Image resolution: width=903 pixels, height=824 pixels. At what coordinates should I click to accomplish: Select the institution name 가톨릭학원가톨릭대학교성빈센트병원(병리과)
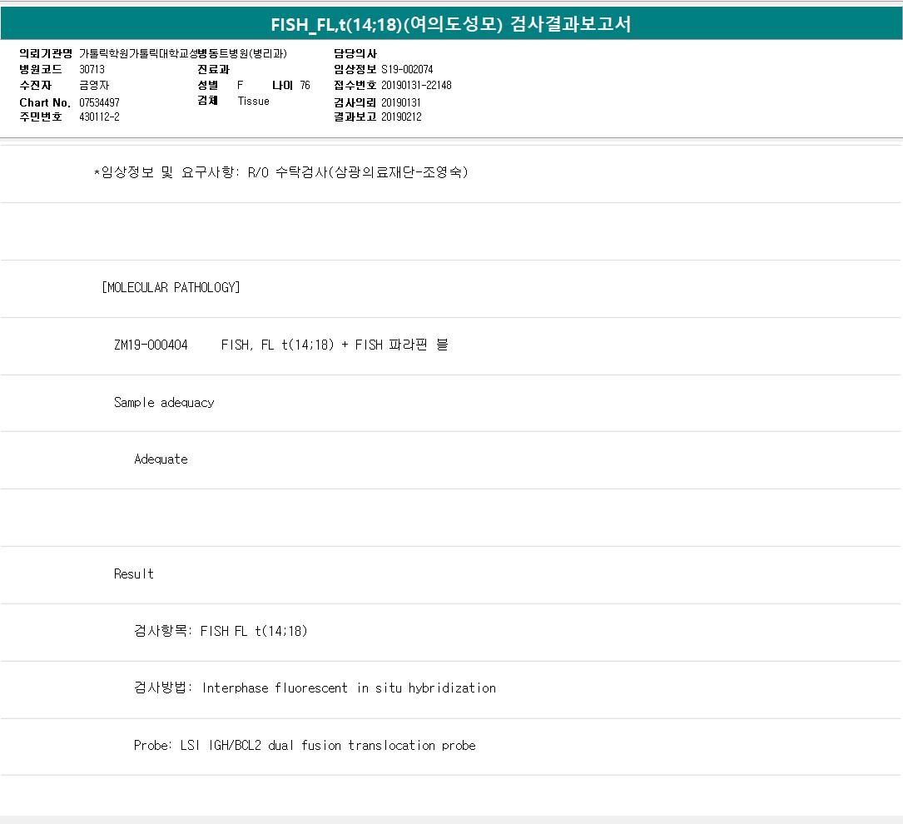(x=182, y=53)
